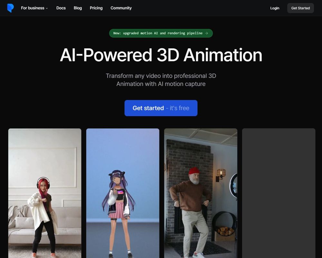Click the hero CTA button's 'Get started' text
322x258 pixels.
[148, 108]
